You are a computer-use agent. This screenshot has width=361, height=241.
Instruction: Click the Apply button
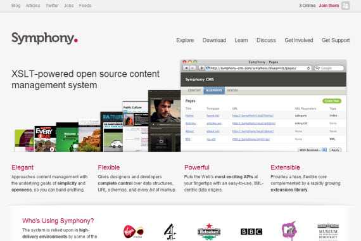point(335,150)
